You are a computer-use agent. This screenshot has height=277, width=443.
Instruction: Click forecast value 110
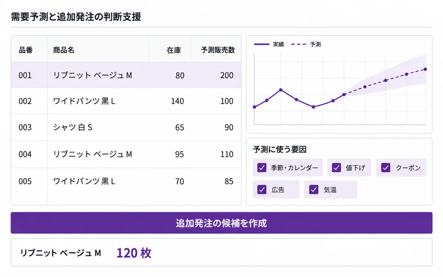pos(227,154)
